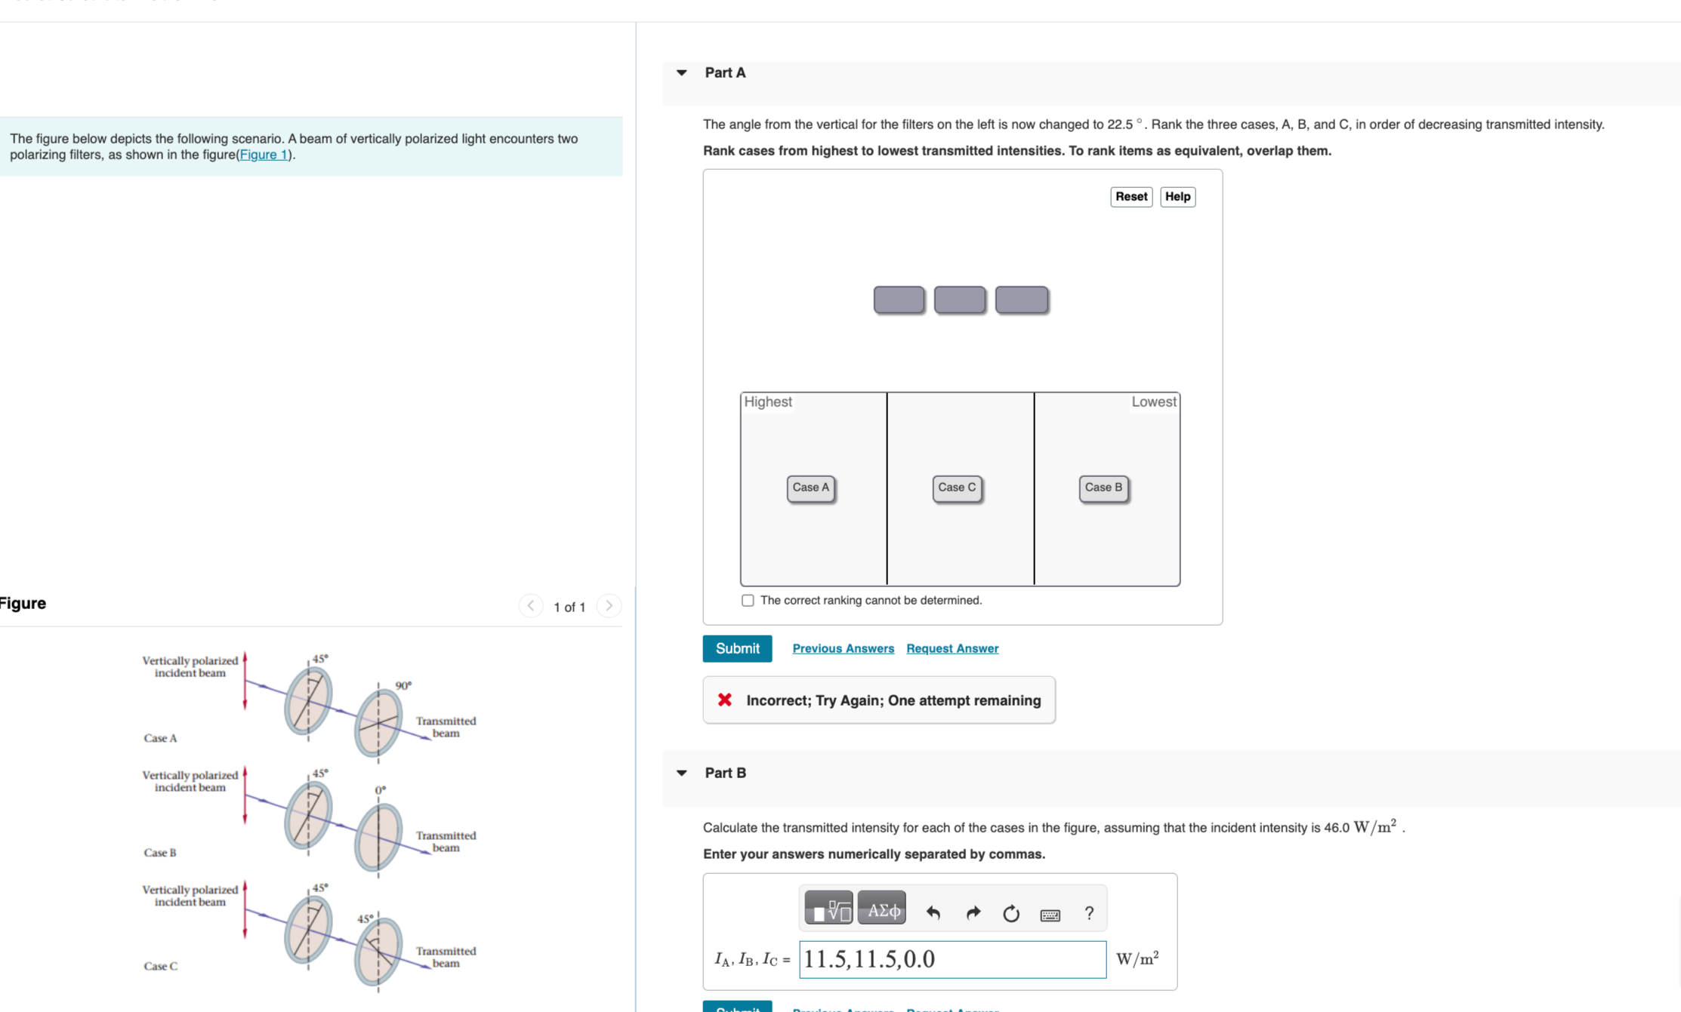Select the Case C ranking tile

click(957, 488)
